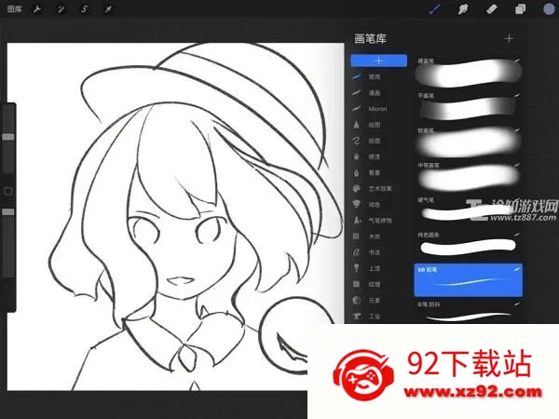Click the calligraphy icon beside 书法

[356, 252]
